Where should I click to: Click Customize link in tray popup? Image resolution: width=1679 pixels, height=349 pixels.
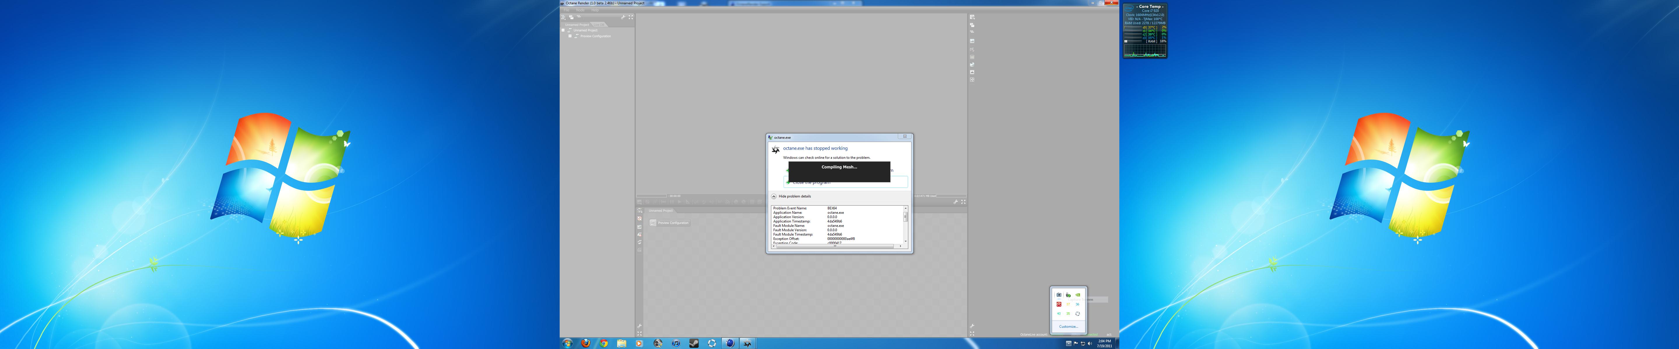click(1068, 327)
